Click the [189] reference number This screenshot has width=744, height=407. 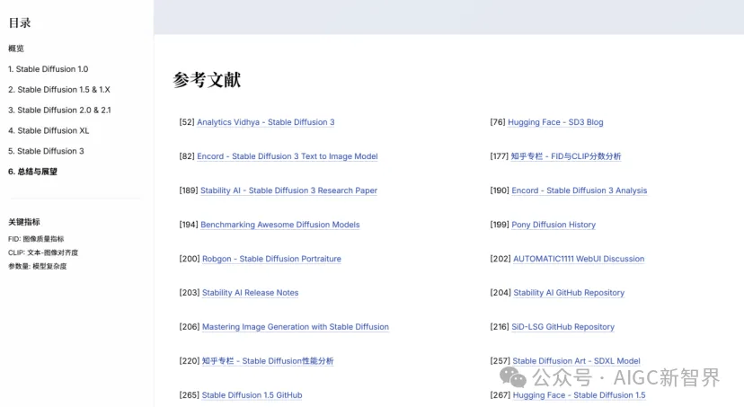tap(189, 190)
